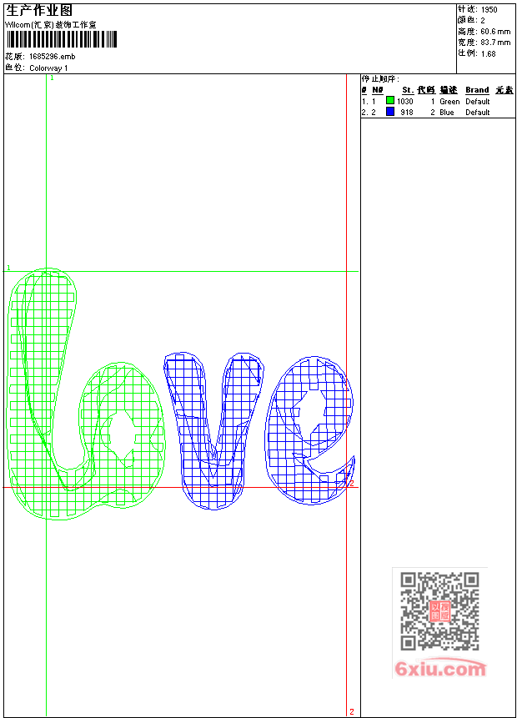Viewport: 517px width, 718px height.
Task: Click the "描述" column header
Action: tap(449, 90)
